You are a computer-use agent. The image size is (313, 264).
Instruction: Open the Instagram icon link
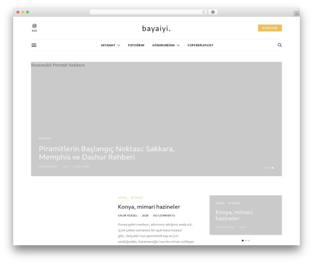(34, 26)
